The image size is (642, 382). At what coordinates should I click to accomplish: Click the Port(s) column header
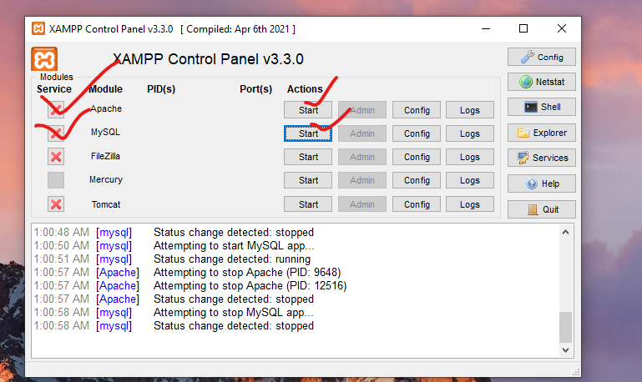pos(256,89)
